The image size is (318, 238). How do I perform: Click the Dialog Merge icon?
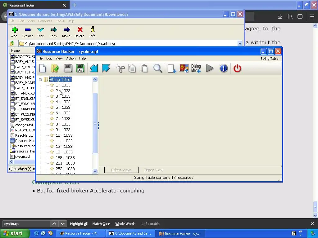[x=196, y=68]
